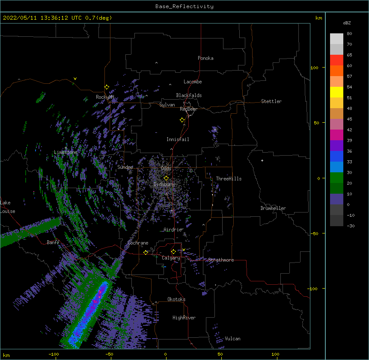369x360 pixels.
Task: Click the yellow station marker south of RedDeer
Action: [x=182, y=120]
